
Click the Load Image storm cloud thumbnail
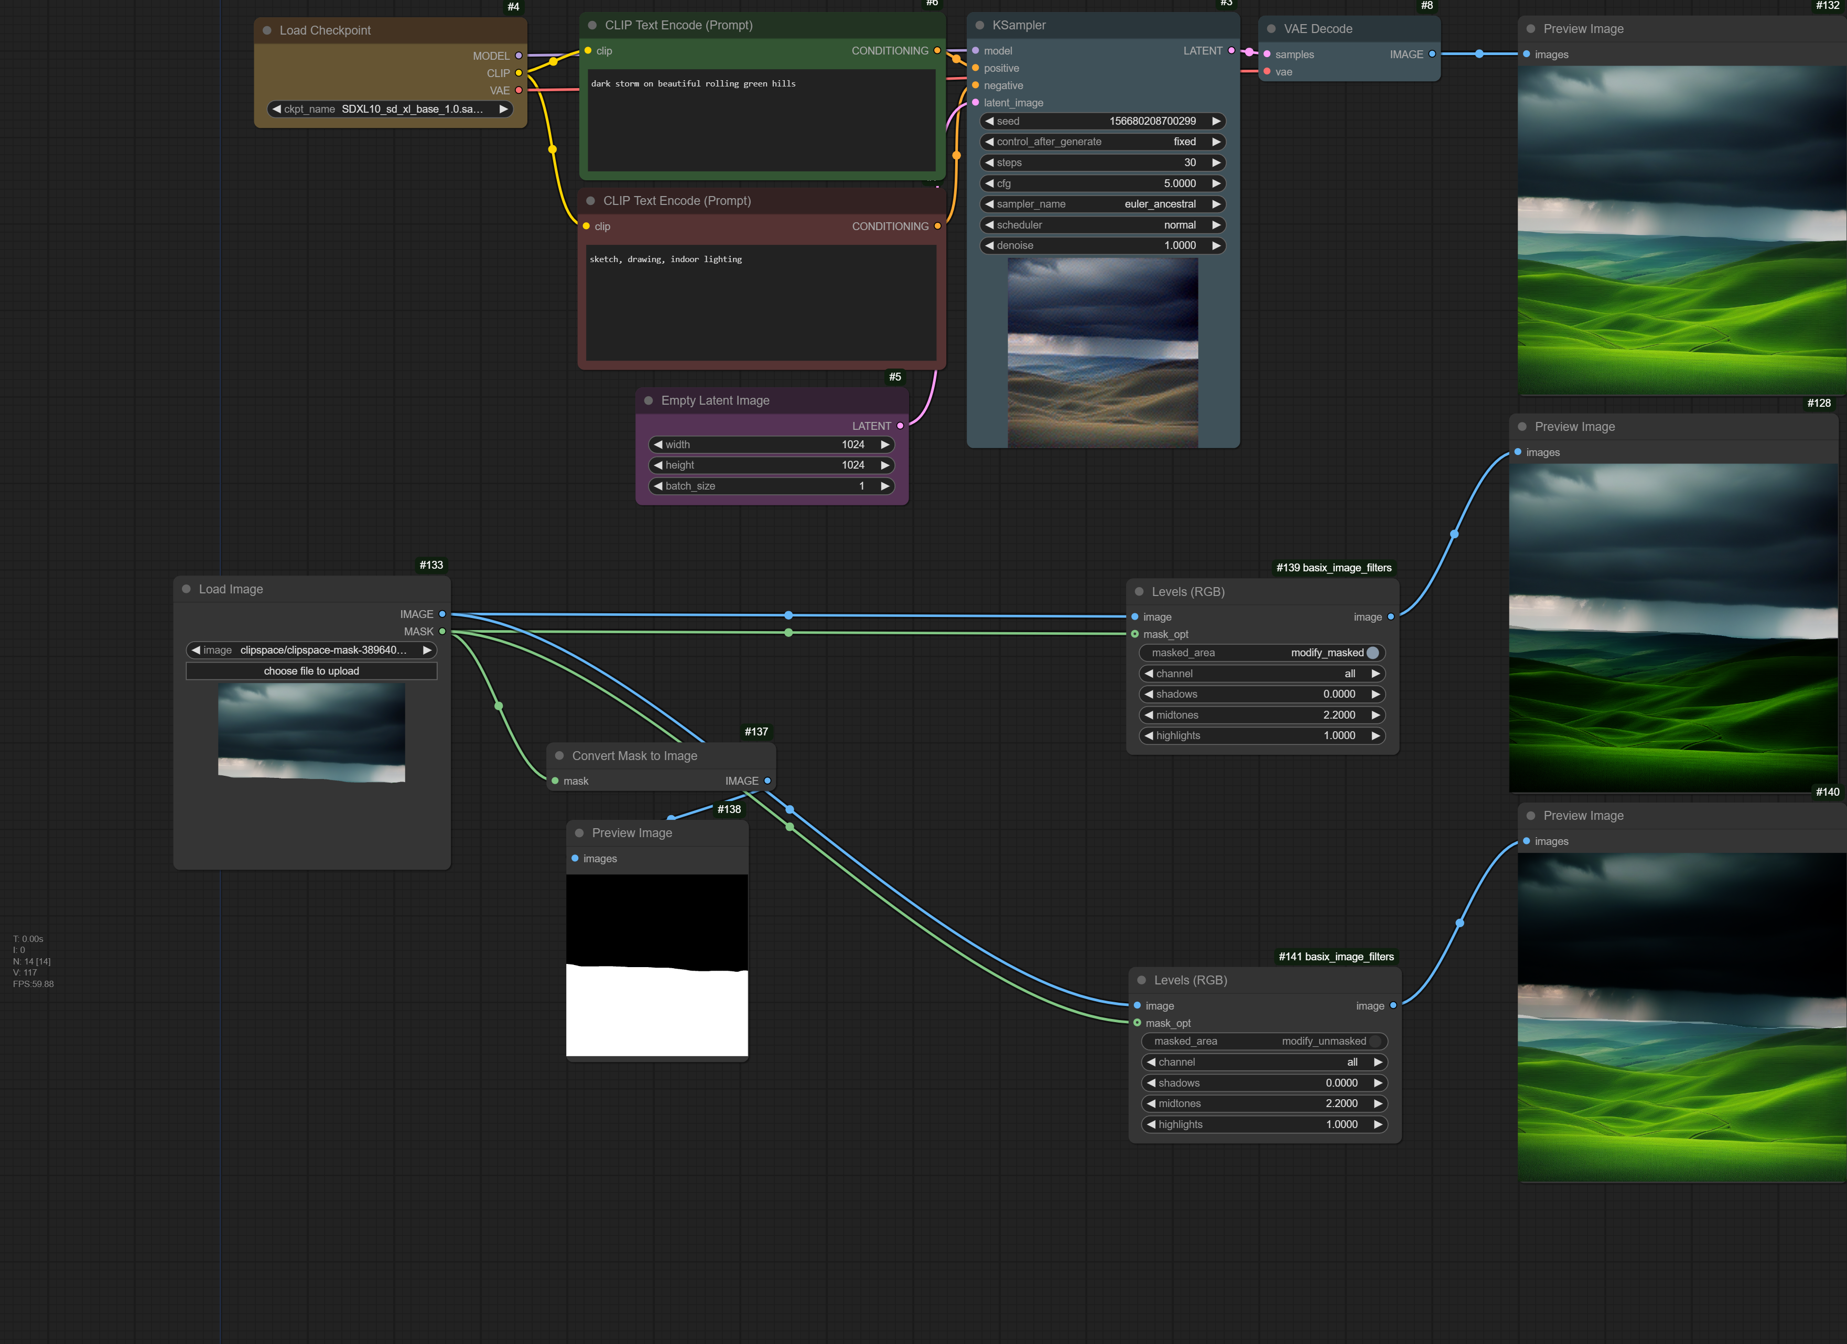(311, 733)
